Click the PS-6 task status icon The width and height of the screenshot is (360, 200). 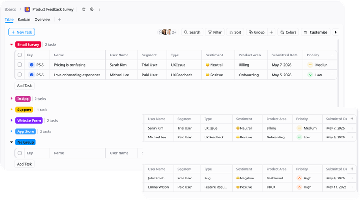click(x=32, y=75)
